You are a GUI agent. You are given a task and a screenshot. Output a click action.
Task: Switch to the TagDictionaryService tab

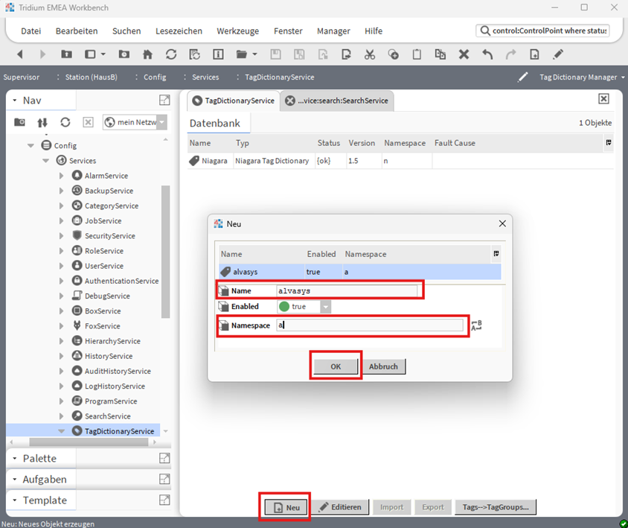(x=234, y=101)
